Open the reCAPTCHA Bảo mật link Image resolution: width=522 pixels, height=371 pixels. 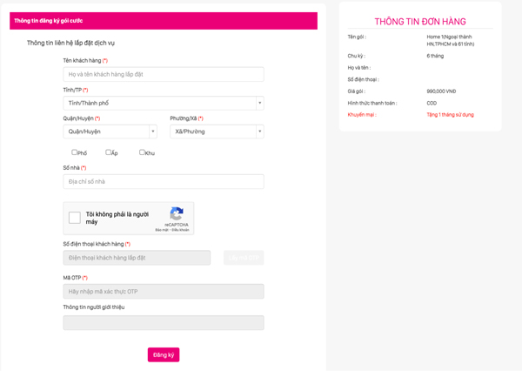[x=163, y=230]
